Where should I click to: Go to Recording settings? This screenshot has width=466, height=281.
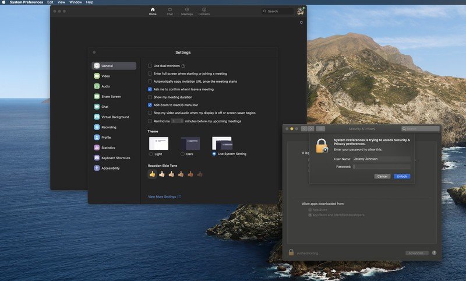[108, 127]
